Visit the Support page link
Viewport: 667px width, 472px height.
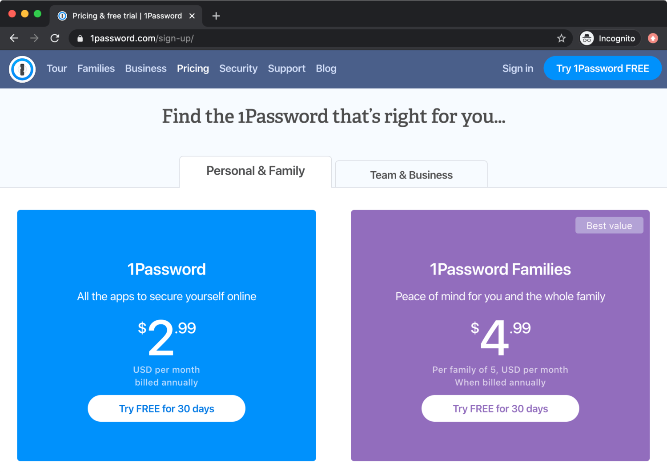287,69
